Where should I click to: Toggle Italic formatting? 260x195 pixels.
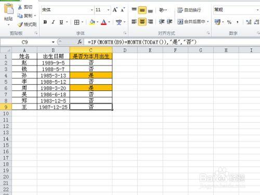coord(53,22)
